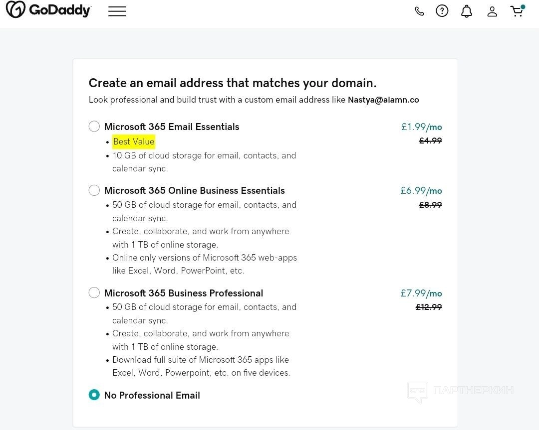Open the notifications bell

(x=467, y=11)
